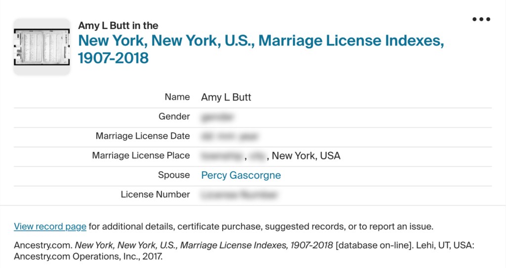506x268 pixels.
Task: Click the License Number label
Action: [155, 194]
